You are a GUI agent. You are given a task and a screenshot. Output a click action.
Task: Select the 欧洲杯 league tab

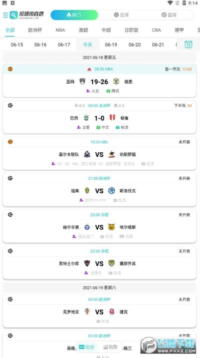coord(35,30)
